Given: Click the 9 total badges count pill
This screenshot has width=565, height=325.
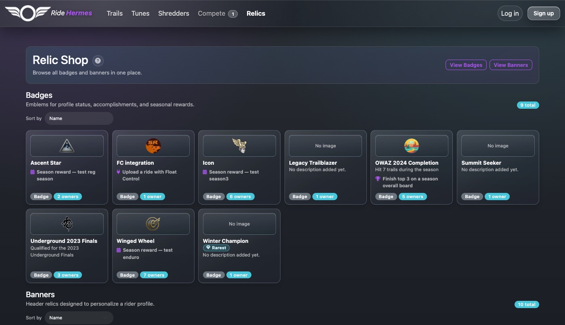Looking at the screenshot, I should (x=528, y=105).
